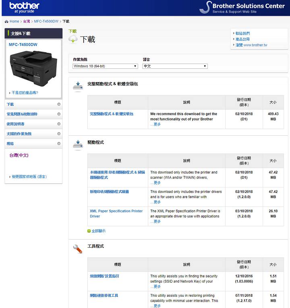The width and height of the screenshot is (290, 308).
Task: Click arrow icon beside 支援的作業系統
Action: [x=59, y=134]
